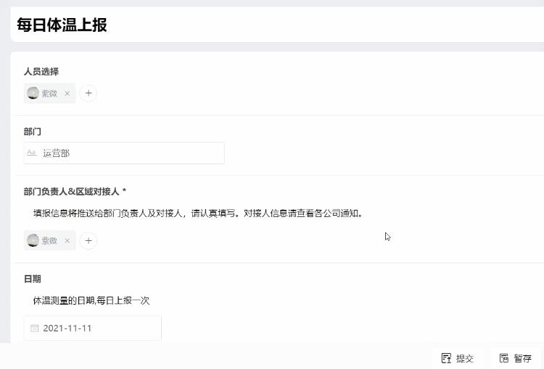Screen dimensions: 544x369
Task: Click the Aa text icon in 部门 field
Action: [31, 153]
